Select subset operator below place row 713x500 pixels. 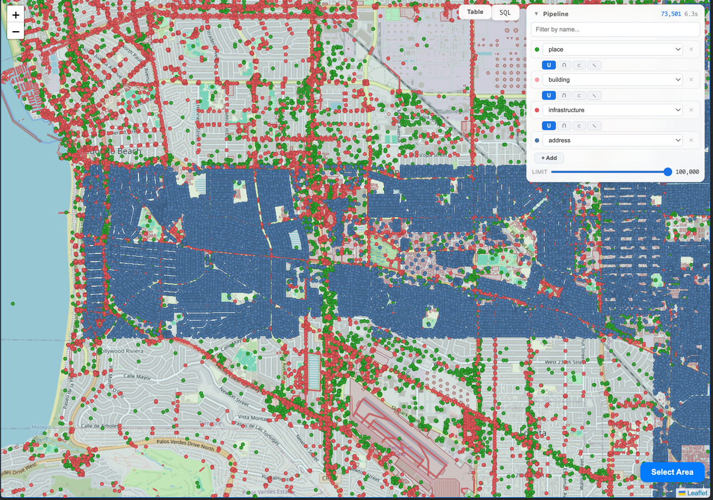(579, 65)
